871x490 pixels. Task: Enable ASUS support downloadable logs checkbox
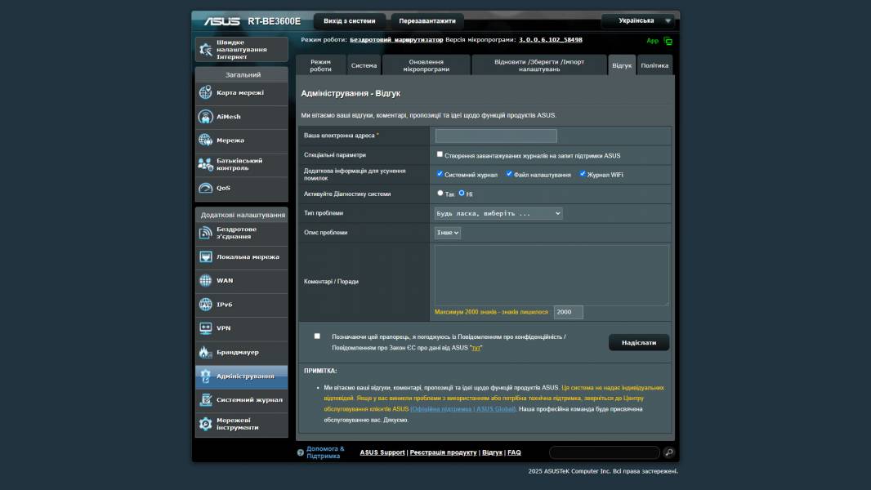[x=440, y=154]
